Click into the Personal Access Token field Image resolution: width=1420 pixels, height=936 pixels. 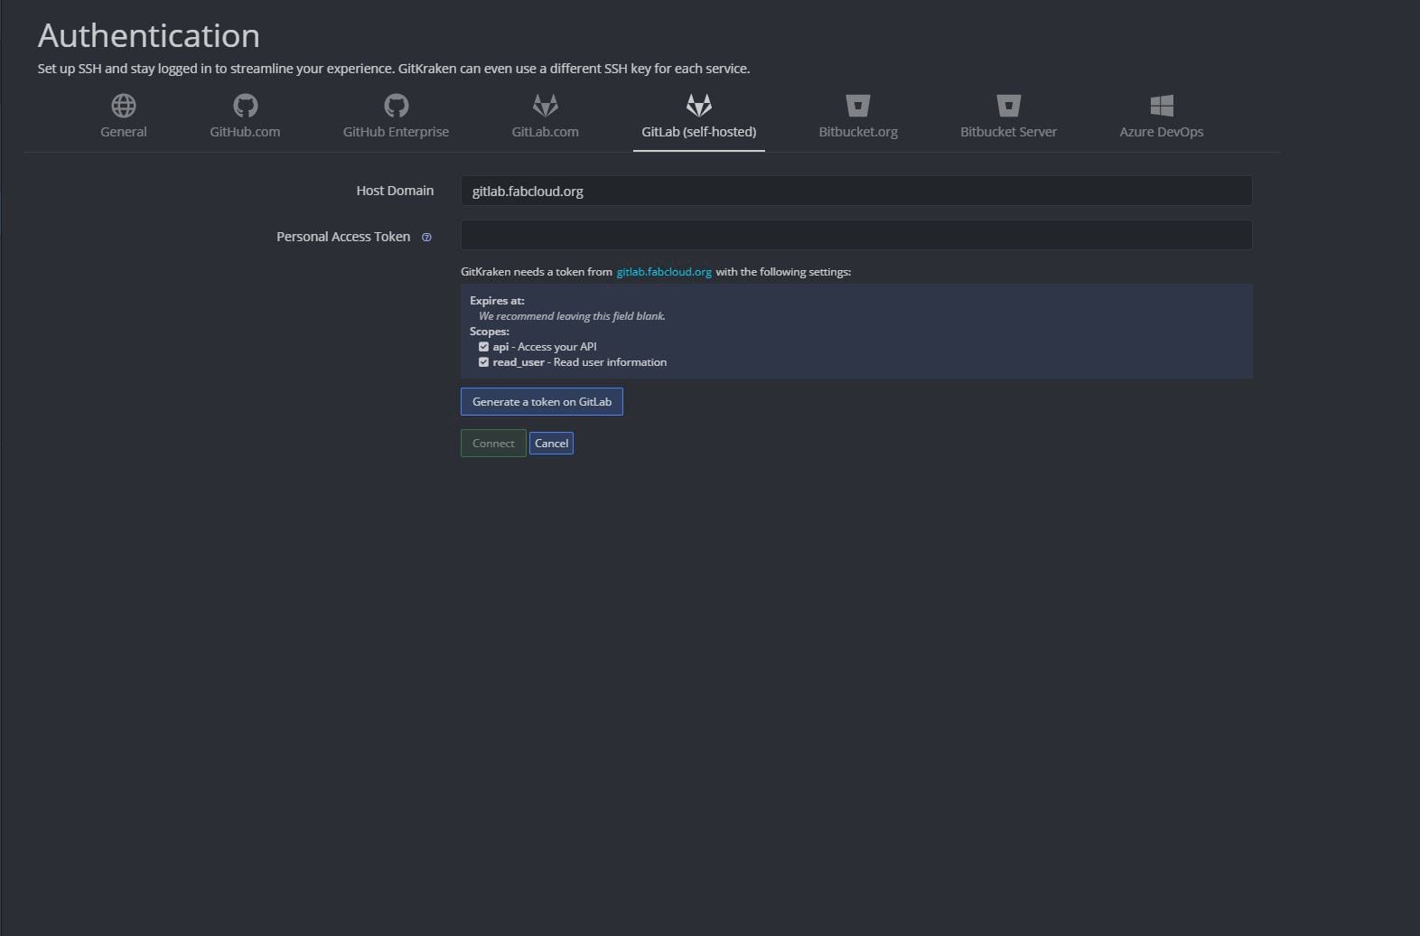click(x=855, y=236)
